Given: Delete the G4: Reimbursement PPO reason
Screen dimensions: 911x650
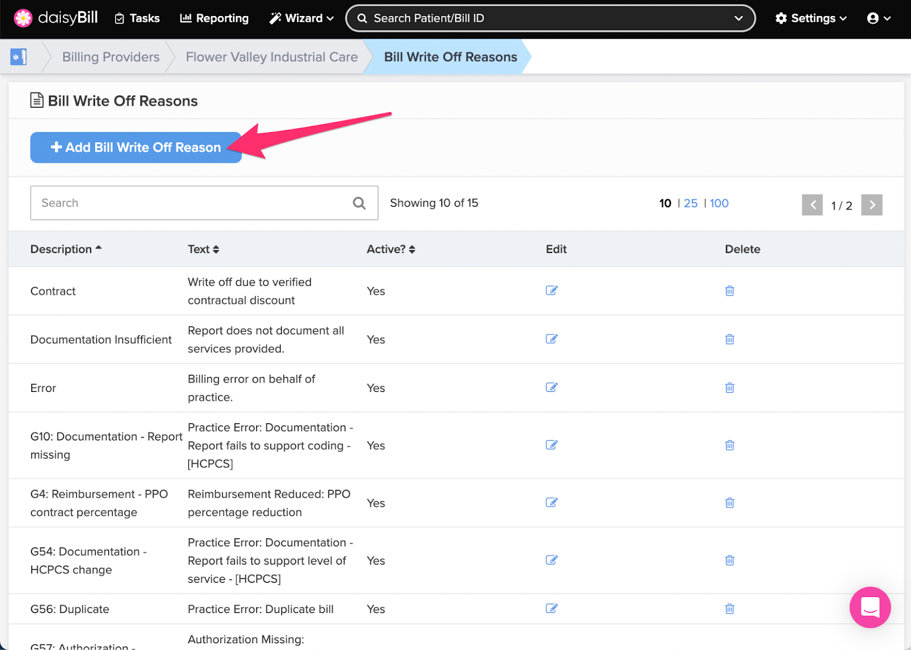Looking at the screenshot, I should point(729,502).
